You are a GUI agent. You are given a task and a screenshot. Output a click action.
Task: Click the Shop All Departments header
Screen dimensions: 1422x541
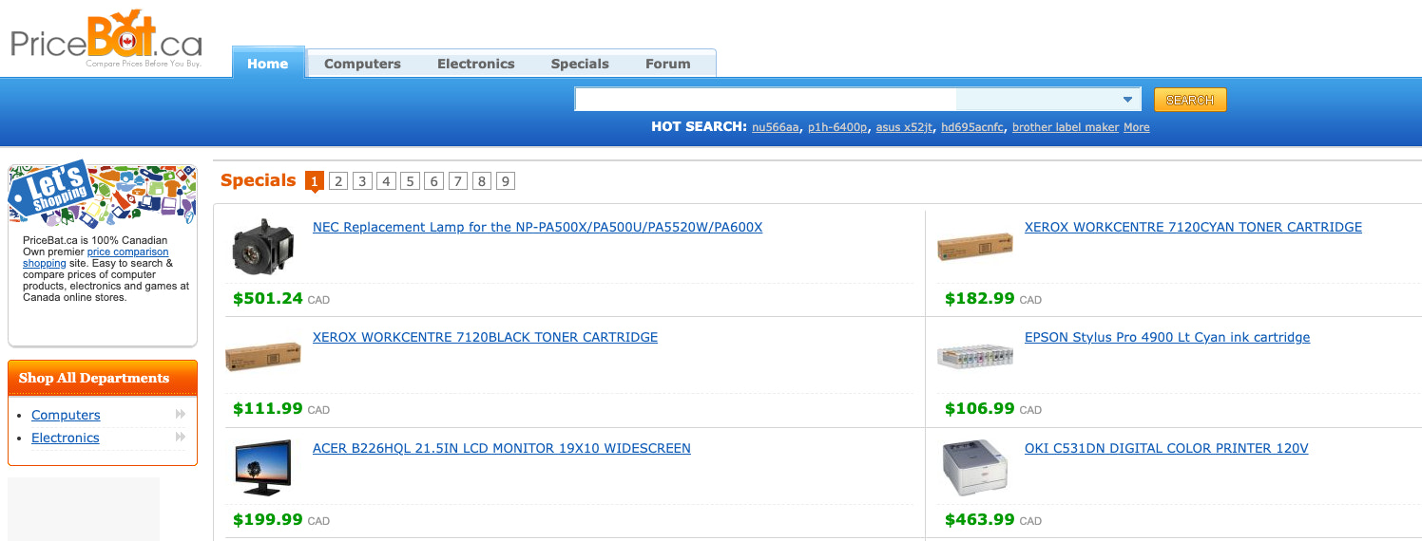103,378
